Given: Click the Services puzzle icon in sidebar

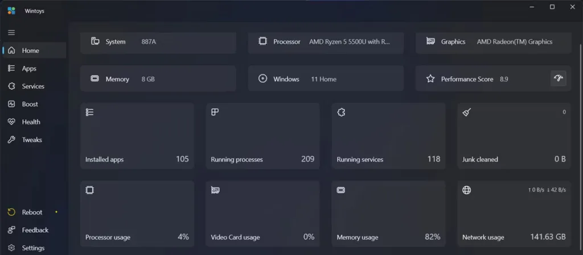Looking at the screenshot, I should (11, 86).
